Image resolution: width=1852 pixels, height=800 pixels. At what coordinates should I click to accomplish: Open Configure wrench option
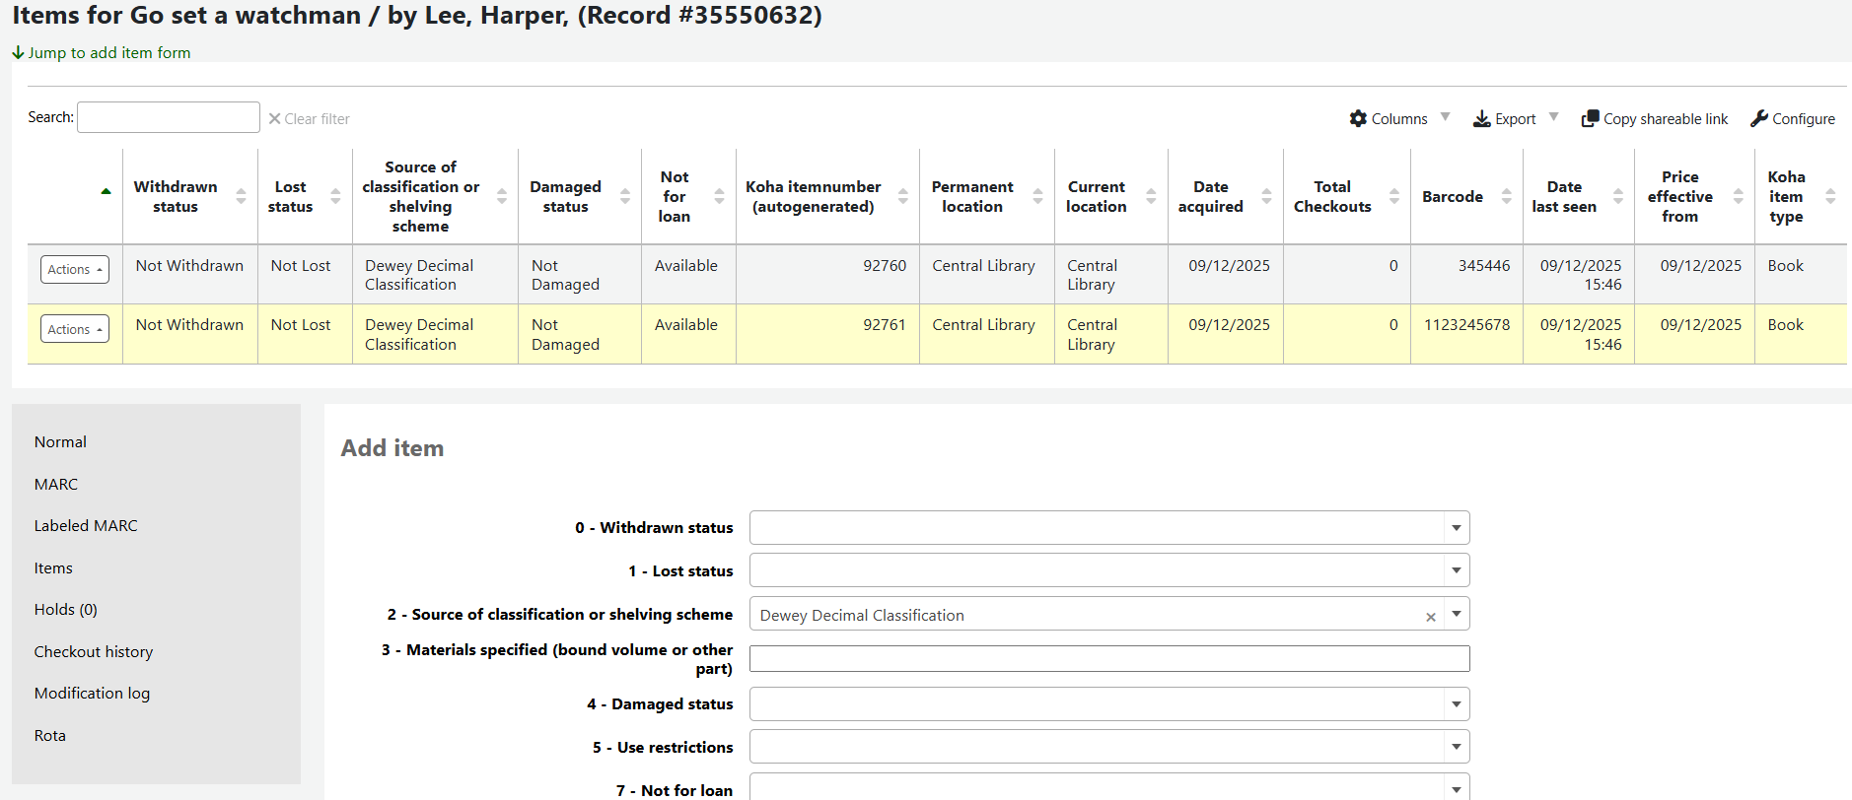(1759, 118)
